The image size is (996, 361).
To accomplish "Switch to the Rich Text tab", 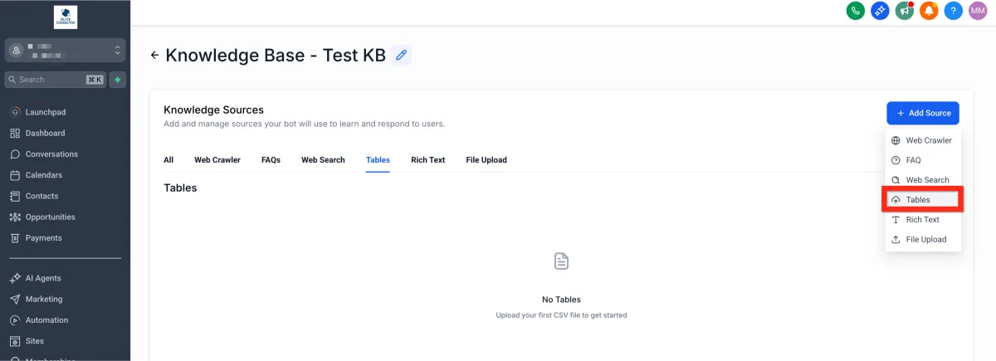I will (x=427, y=160).
